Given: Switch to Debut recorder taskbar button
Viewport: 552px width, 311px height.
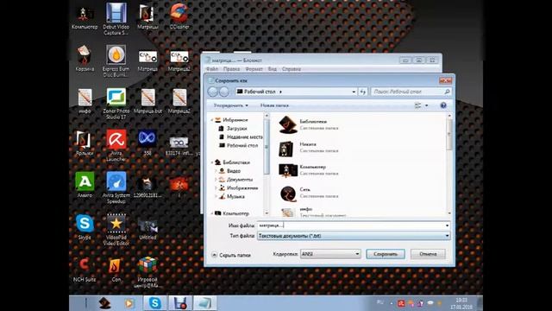Looking at the screenshot, I should coord(180,303).
